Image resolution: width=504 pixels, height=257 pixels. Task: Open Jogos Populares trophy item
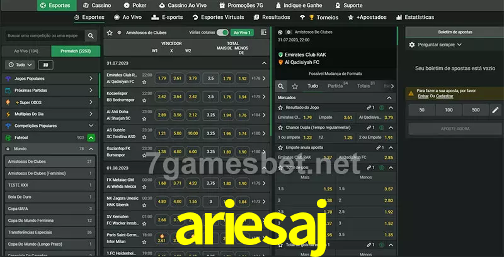pyautogui.click(x=50, y=79)
